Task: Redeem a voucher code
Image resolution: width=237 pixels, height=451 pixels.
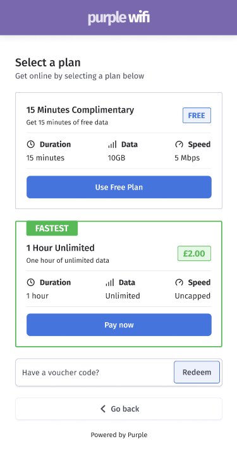Action: (x=197, y=372)
